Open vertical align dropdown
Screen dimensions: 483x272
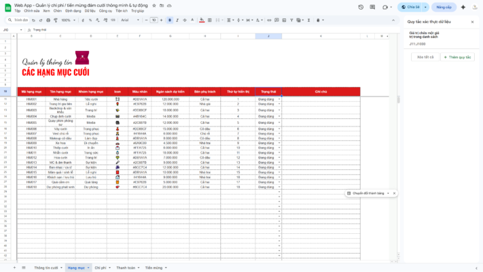pos(240,20)
